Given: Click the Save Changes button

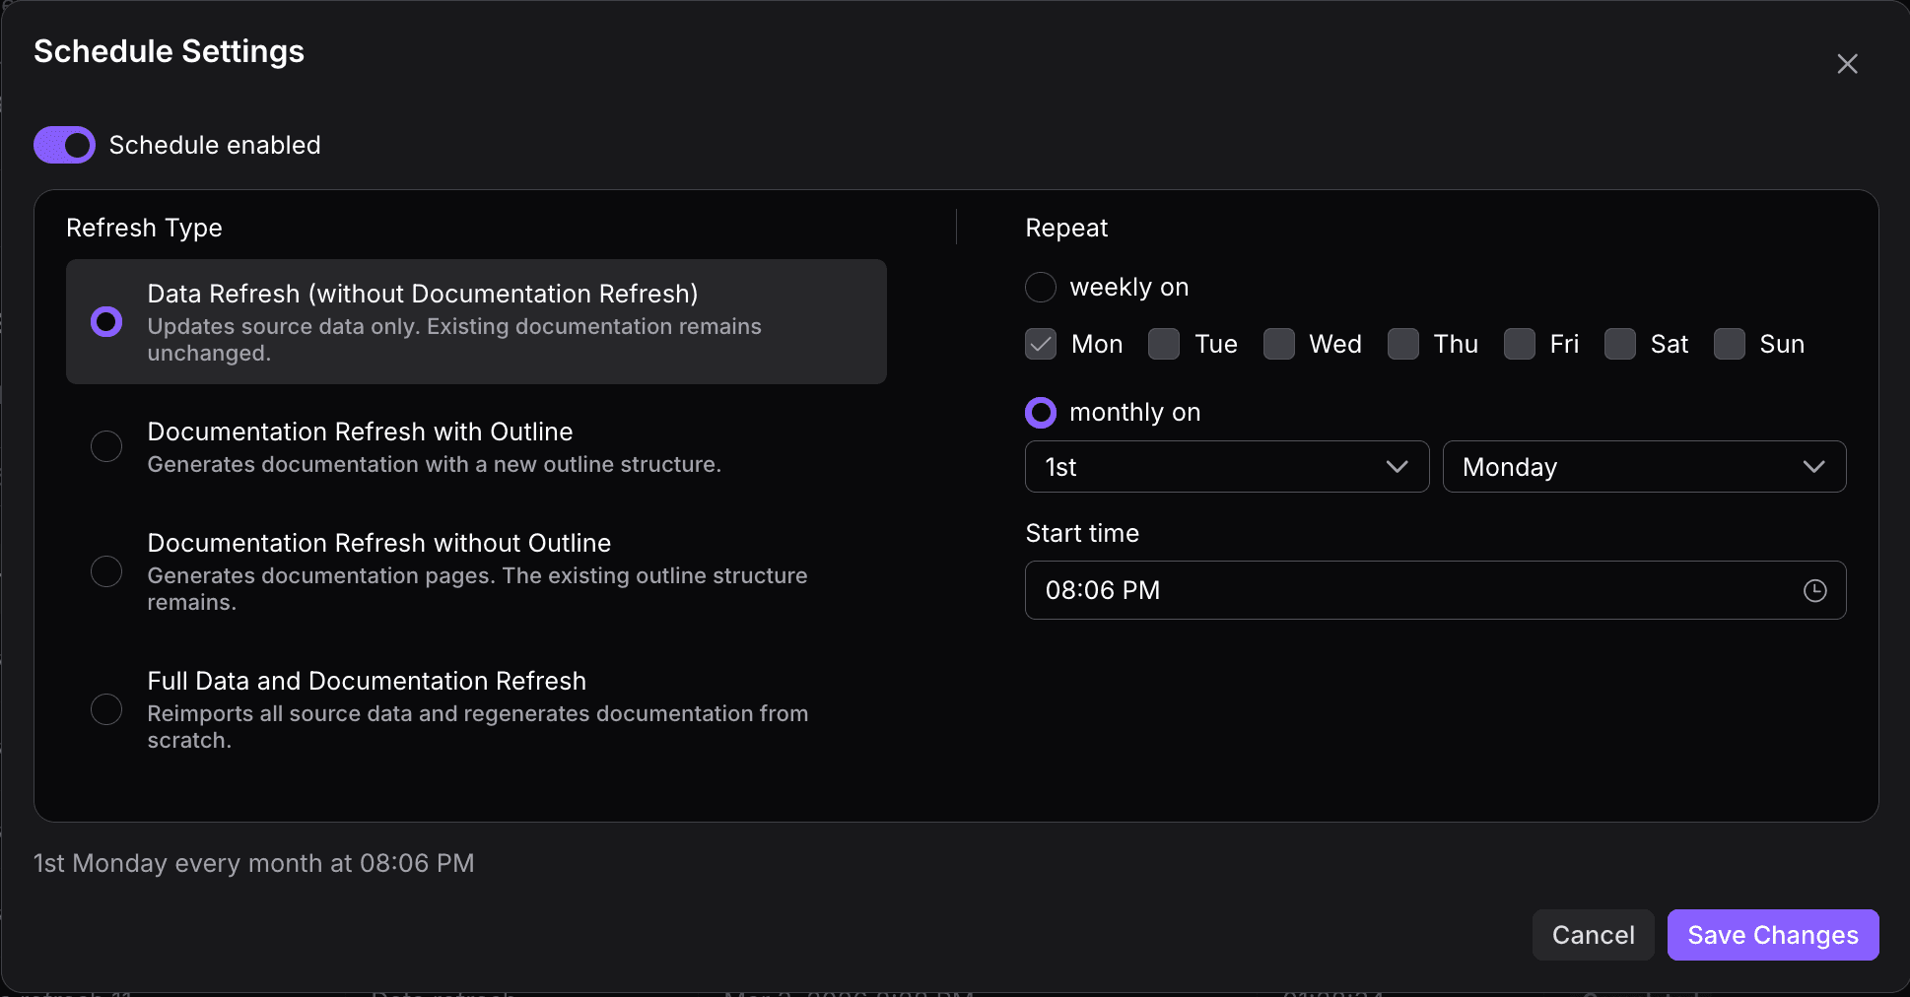Looking at the screenshot, I should (1771, 935).
